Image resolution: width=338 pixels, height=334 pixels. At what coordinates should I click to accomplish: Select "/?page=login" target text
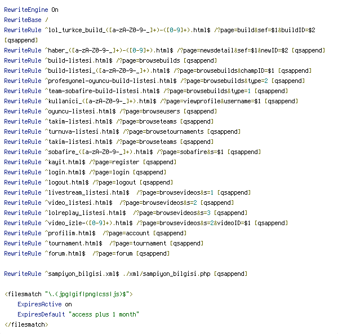tap(109, 172)
